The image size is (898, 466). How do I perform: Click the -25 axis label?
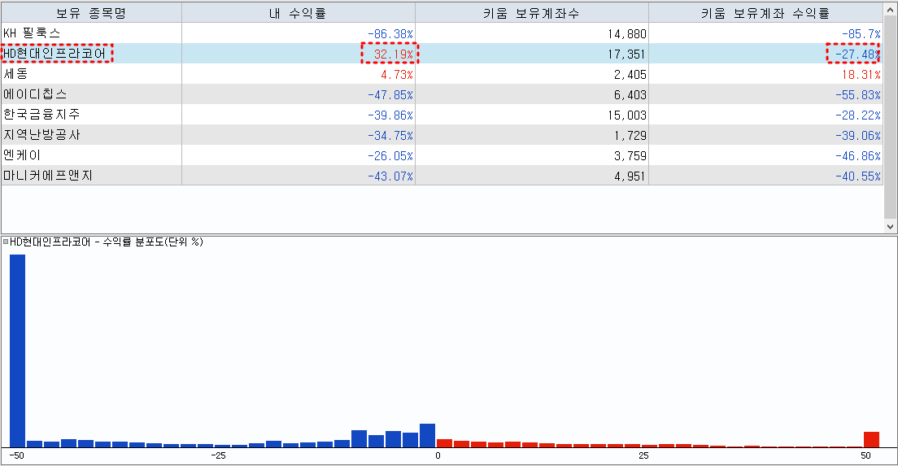pos(218,455)
